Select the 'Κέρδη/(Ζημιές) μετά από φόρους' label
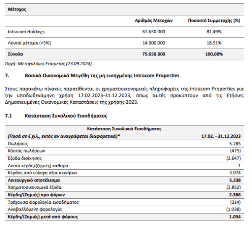252x234 pixels. (43, 217)
